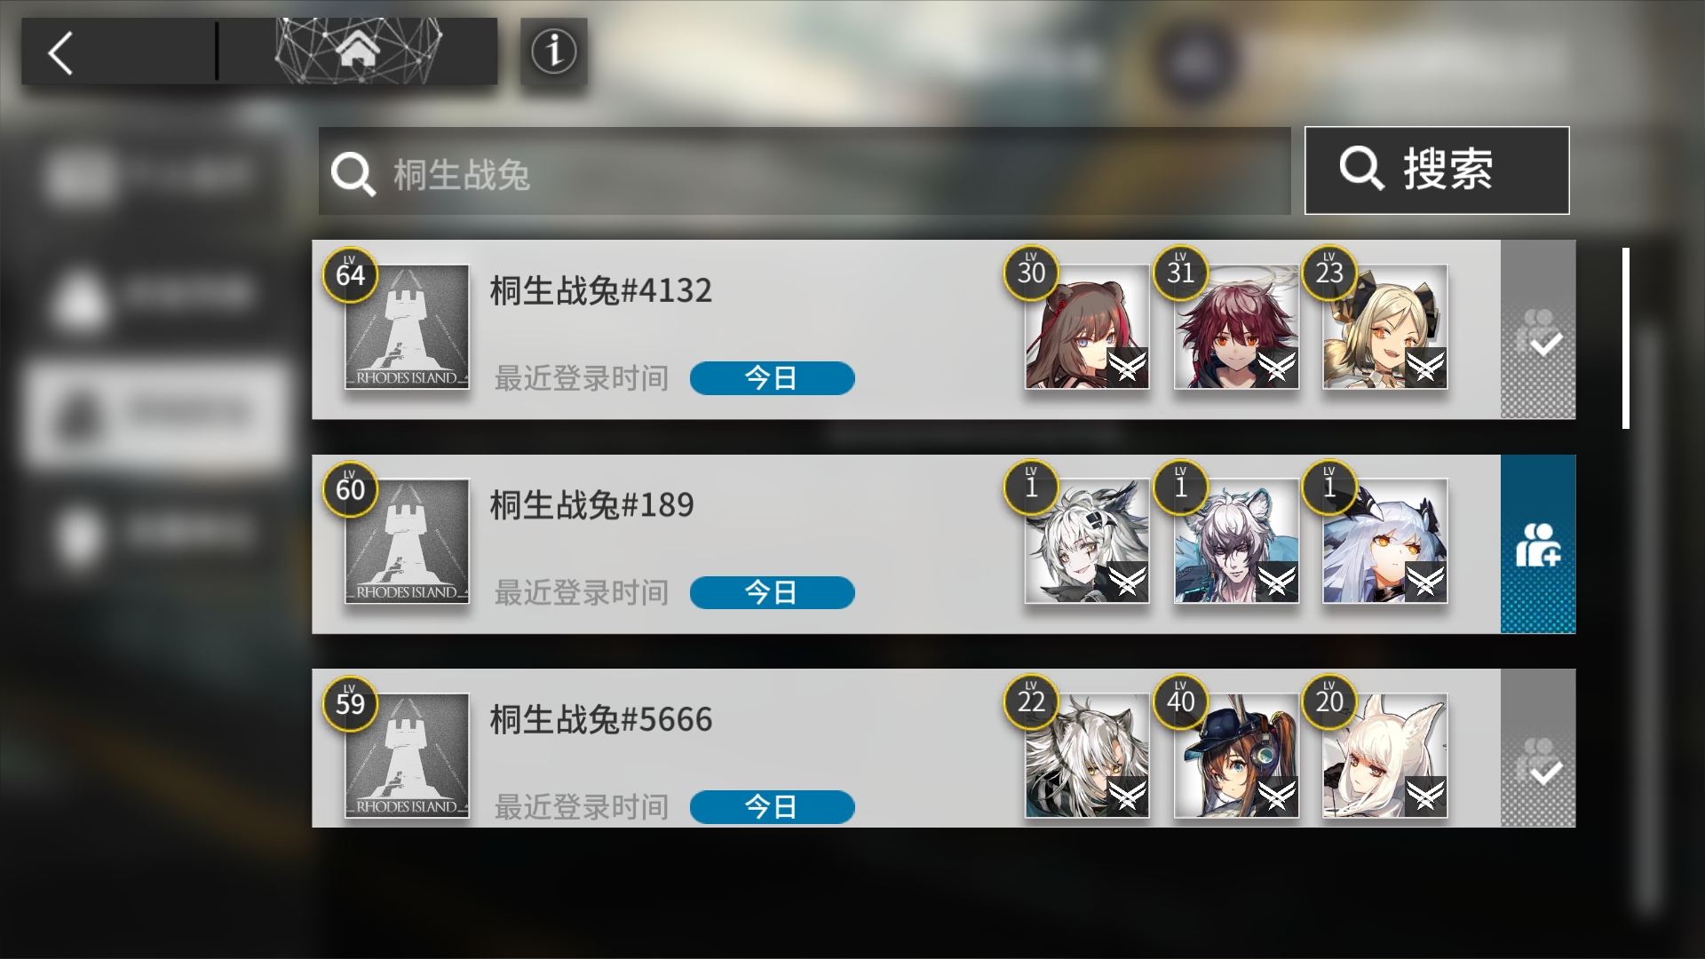Open Rhodes Island avatar of 桐生战兔#4132
The image size is (1705, 959).
(x=407, y=327)
